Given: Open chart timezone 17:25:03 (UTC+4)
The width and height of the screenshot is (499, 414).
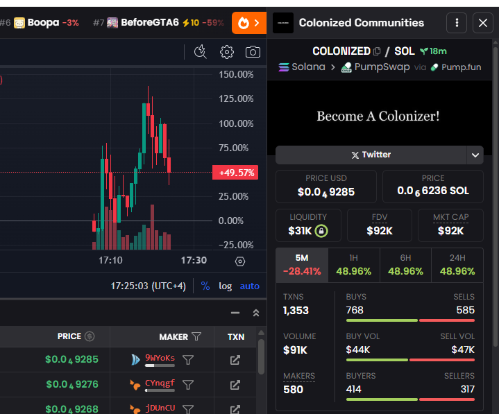Looking at the screenshot, I should coord(148,286).
